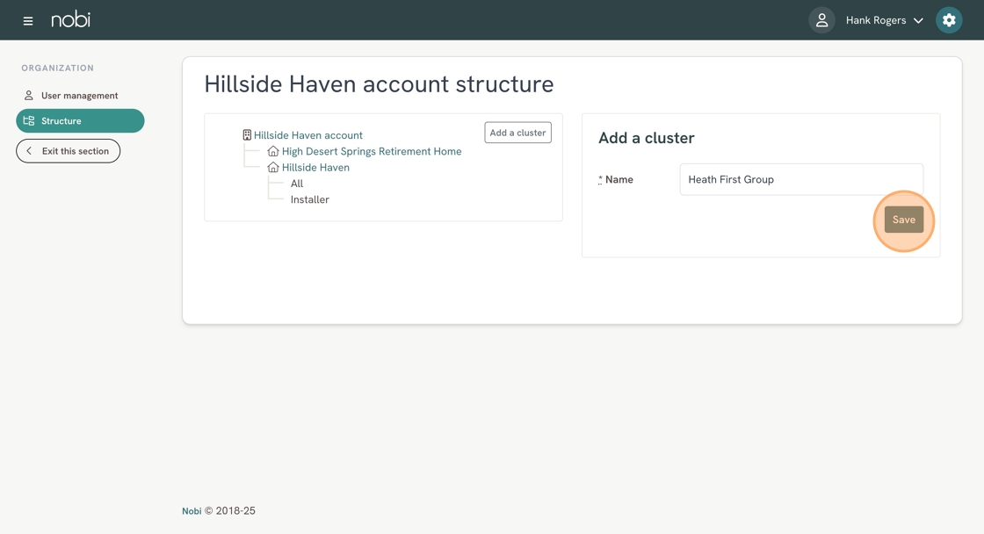
Task: Click Add a cluster button
Action: pos(517,133)
